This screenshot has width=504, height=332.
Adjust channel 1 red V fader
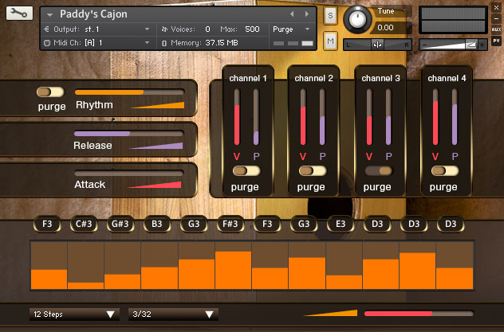point(237,117)
